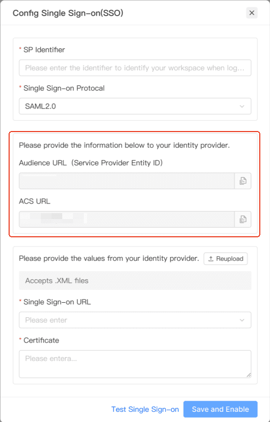This screenshot has width=270, height=422.
Task: Copy the Audience URL value
Action: (243, 181)
